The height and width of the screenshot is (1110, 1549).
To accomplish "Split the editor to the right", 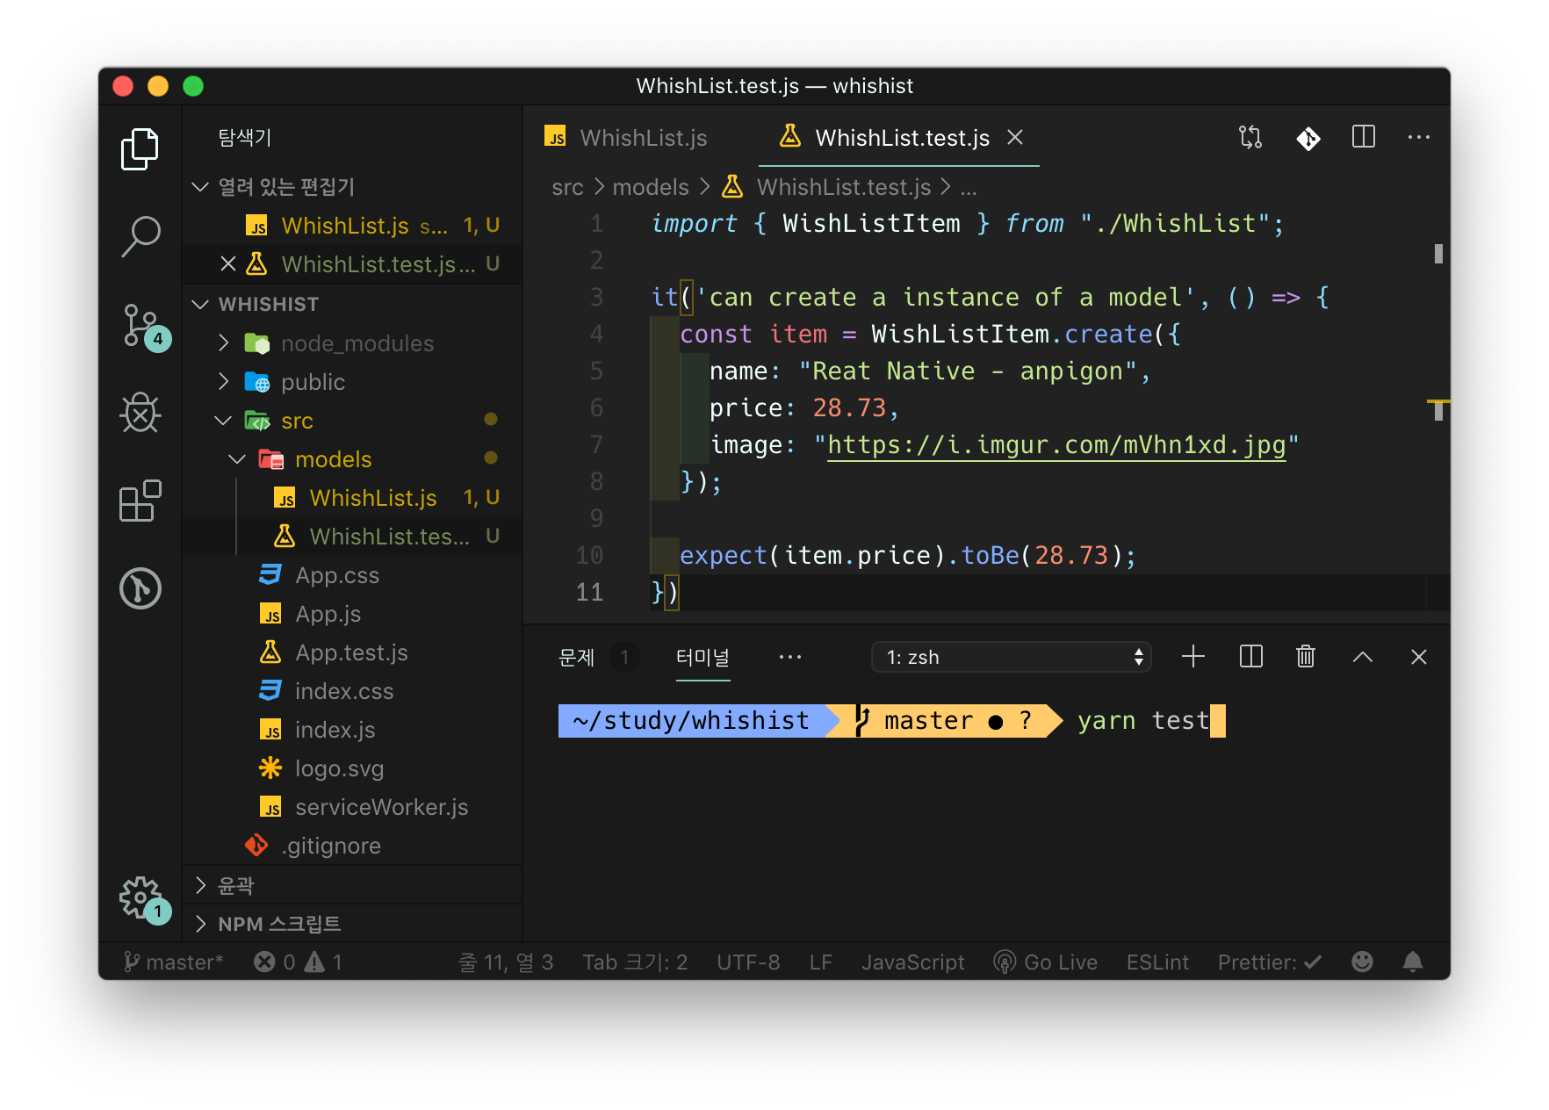I will point(1364,137).
